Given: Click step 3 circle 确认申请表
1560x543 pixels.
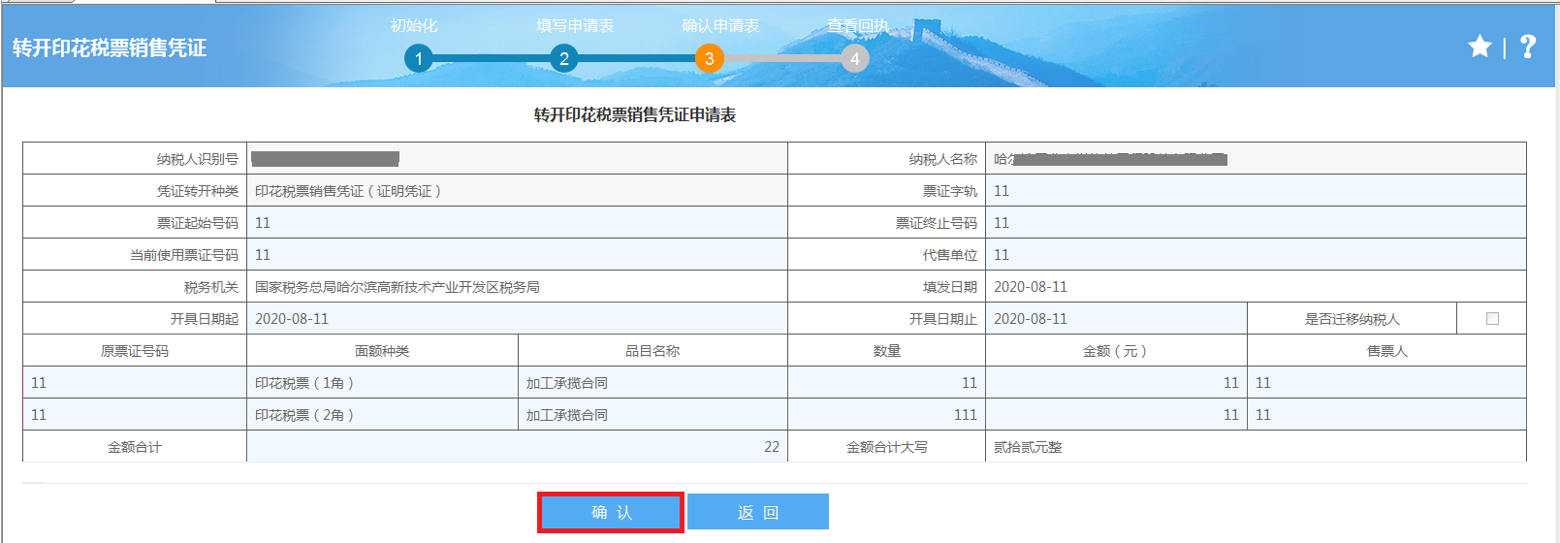Looking at the screenshot, I should tap(710, 59).
